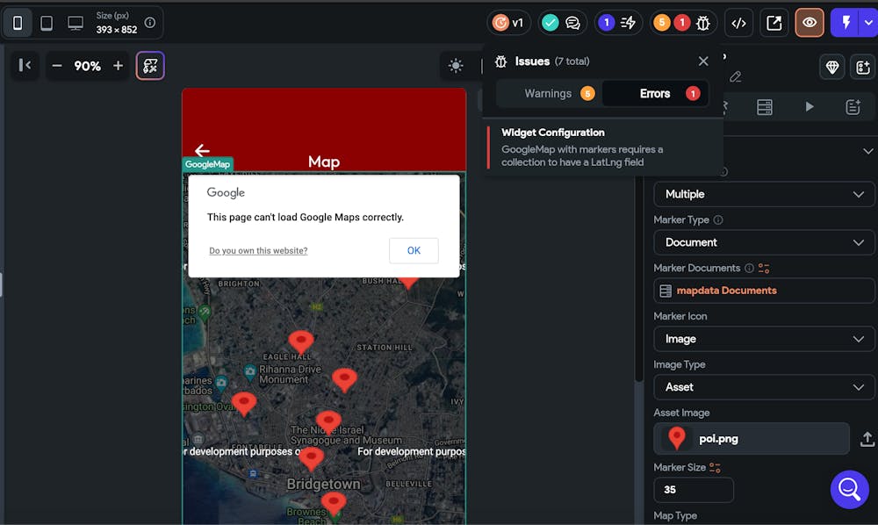
Task: Select the Errors tab in Issues
Action: [656, 93]
